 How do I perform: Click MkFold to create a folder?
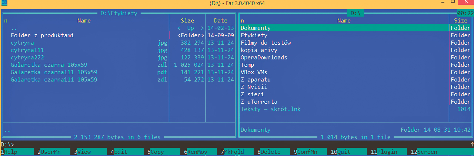[238, 152]
